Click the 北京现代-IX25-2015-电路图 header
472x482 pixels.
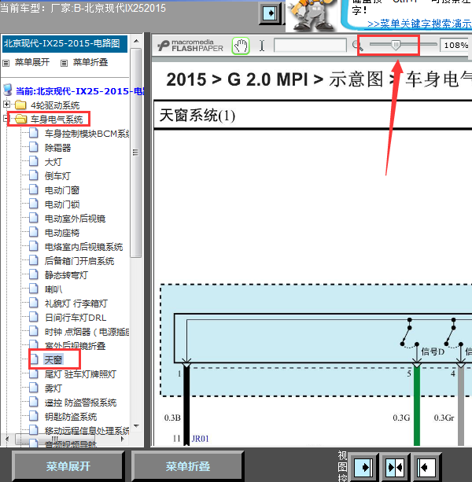pos(65,44)
